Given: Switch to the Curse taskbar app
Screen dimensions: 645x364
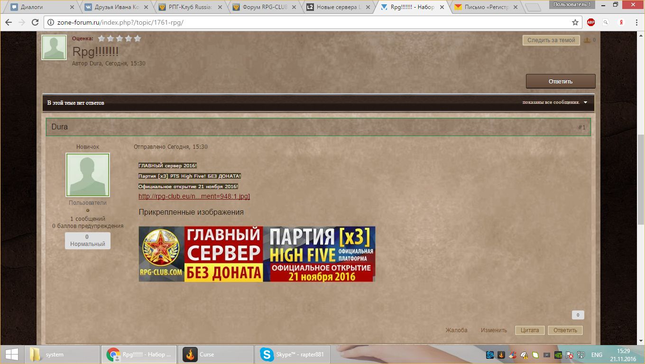Looking at the screenshot, I should pos(216,355).
